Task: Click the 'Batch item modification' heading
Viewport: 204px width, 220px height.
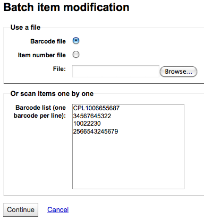Action: click(66, 7)
